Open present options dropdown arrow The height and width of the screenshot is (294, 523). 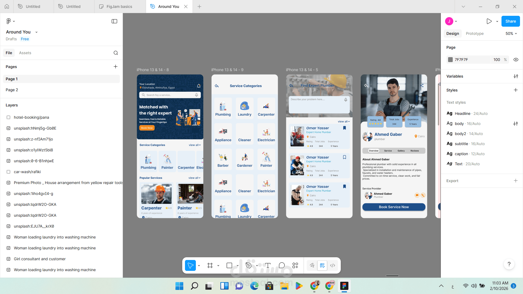(497, 21)
